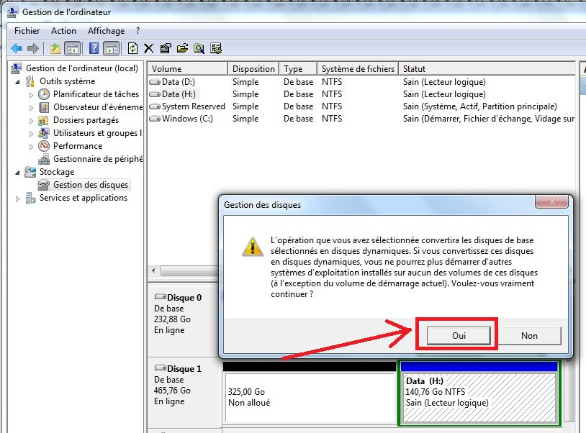Expand the Observateur d'événements node

coord(31,108)
